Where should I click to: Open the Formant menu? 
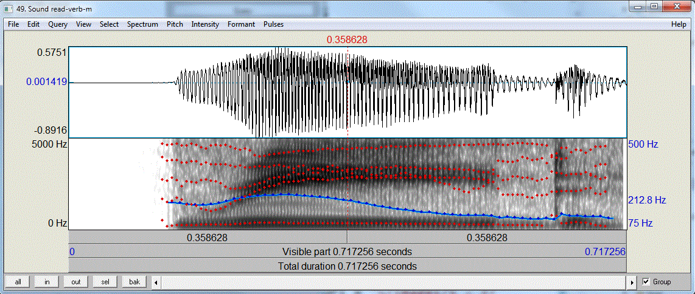point(241,24)
